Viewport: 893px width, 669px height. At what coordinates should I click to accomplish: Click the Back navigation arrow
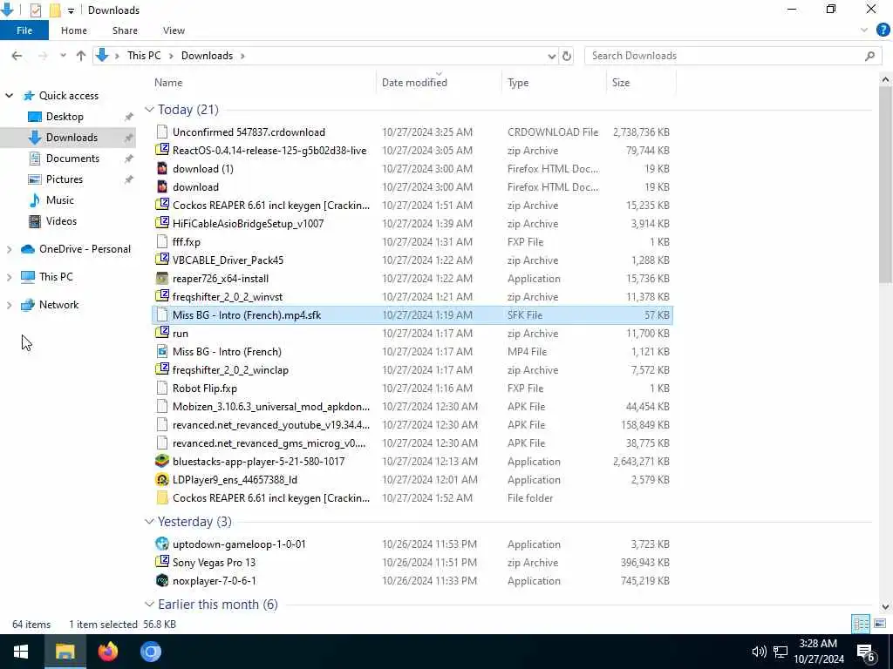tap(17, 56)
